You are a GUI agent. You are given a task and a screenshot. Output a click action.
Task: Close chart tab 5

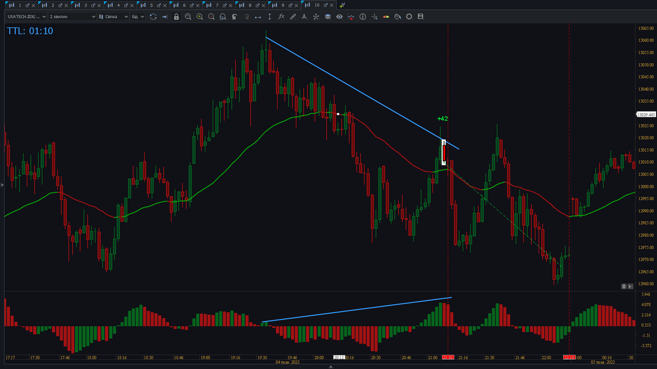coord(165,6)
